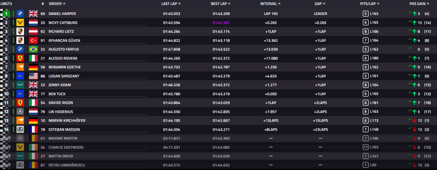Click the Ferrari logo in Alessio Rovera's row
Screen dimensions: 437x170
20,59
